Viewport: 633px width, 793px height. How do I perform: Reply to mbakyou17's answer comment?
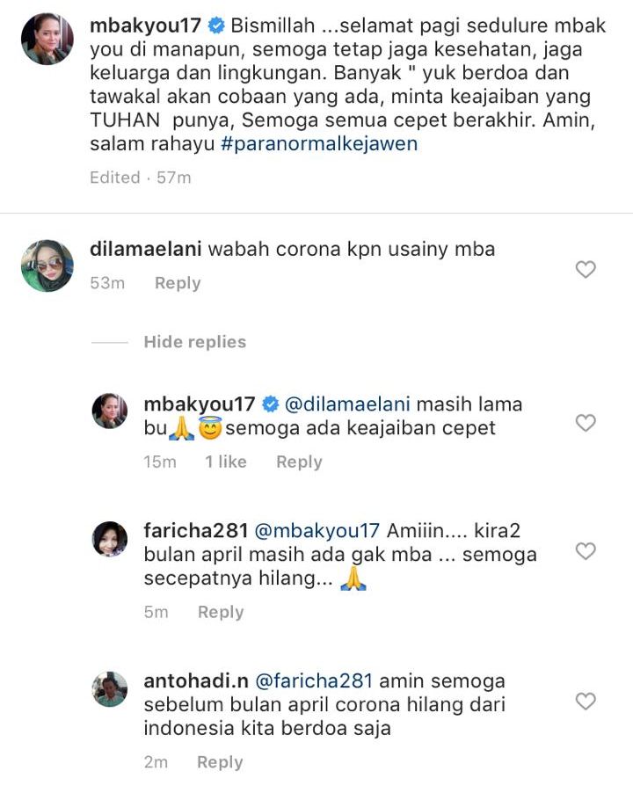299,462
